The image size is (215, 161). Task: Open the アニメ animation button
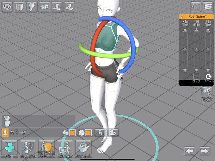(x=65, y=149)
